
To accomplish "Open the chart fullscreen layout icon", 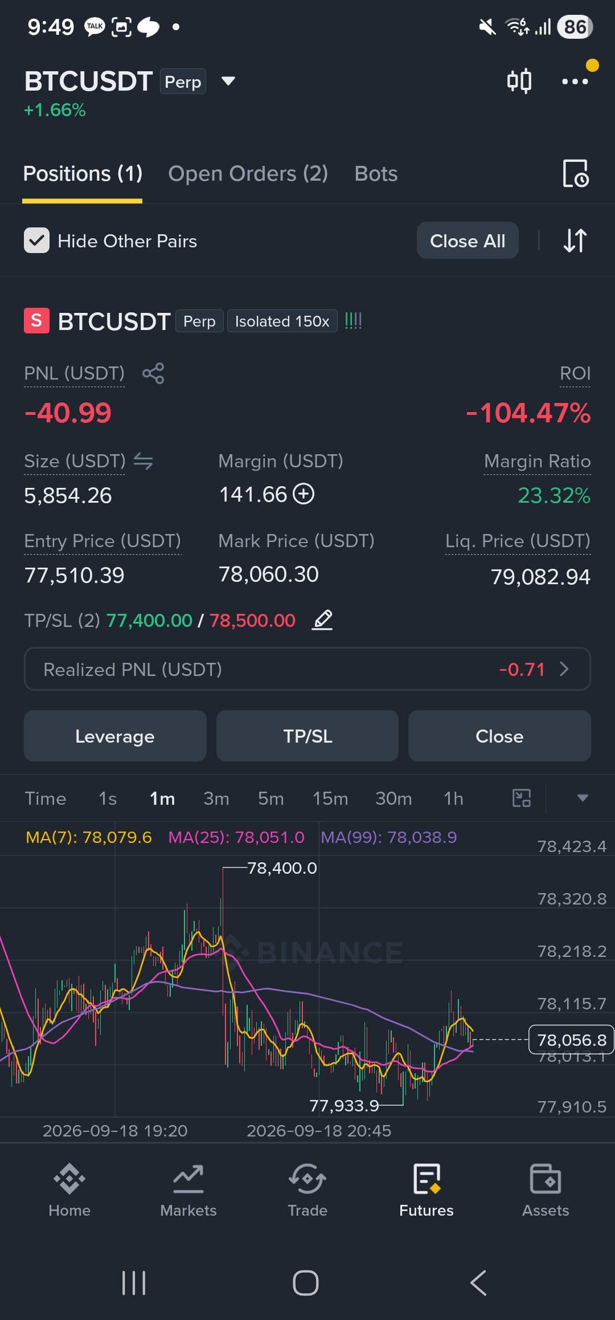I will point(522,798).
